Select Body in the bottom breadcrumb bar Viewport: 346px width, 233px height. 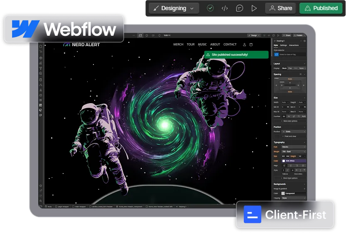[x=48, y=207]
